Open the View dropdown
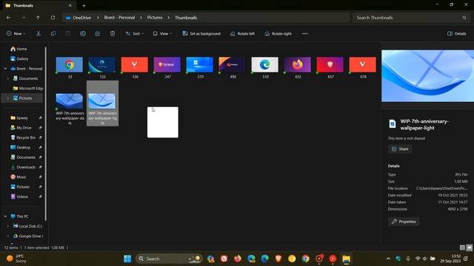This screenshot has height=266, width=474. [162, 33]
